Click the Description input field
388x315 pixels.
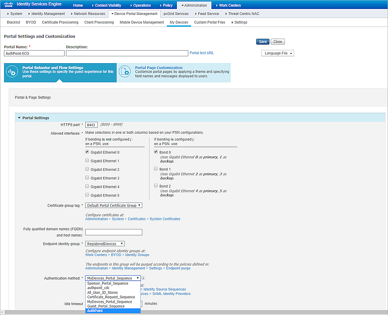click(127, 53)
